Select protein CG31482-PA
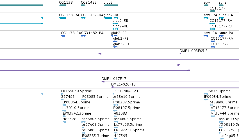 [83, 36]
